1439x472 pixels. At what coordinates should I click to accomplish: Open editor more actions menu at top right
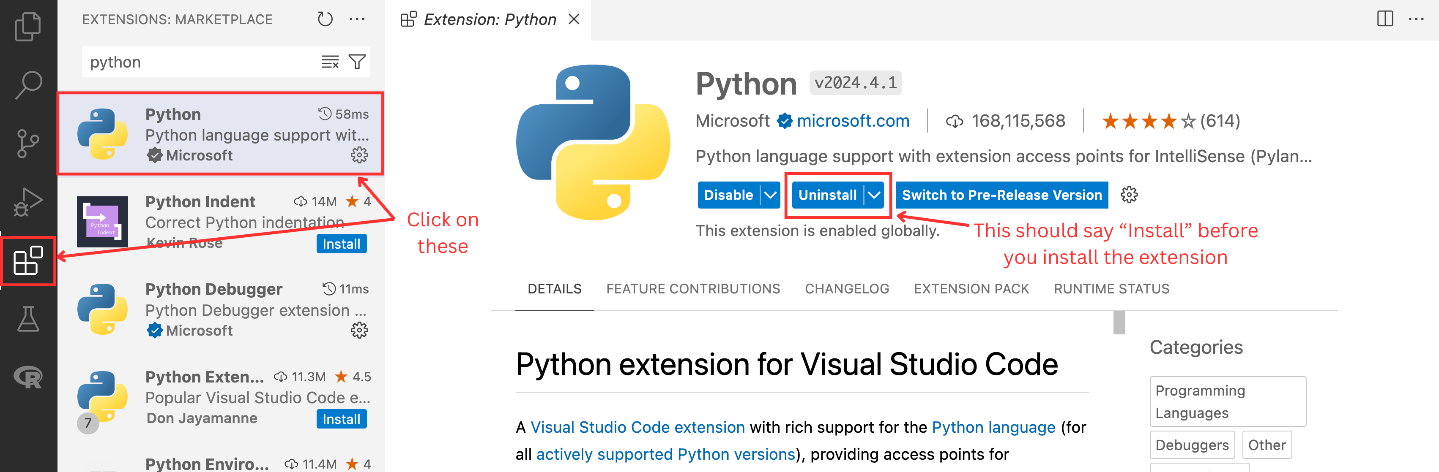pyautogui.click(x=1416, y=19)
